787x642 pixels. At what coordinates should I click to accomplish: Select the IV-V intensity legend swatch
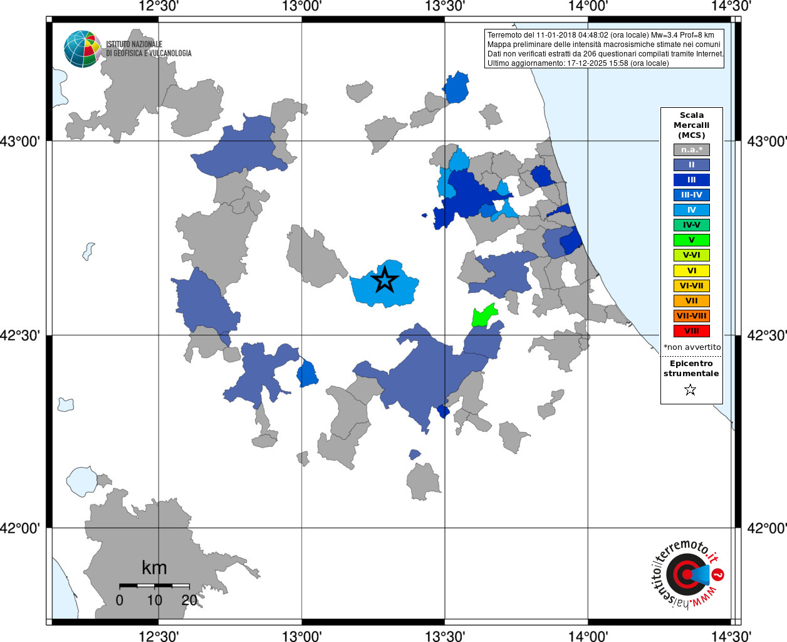(692, 225)
